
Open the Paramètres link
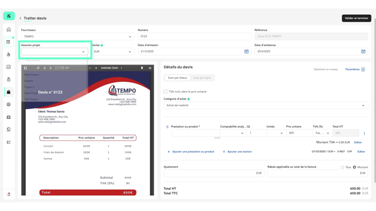[352, 69]
